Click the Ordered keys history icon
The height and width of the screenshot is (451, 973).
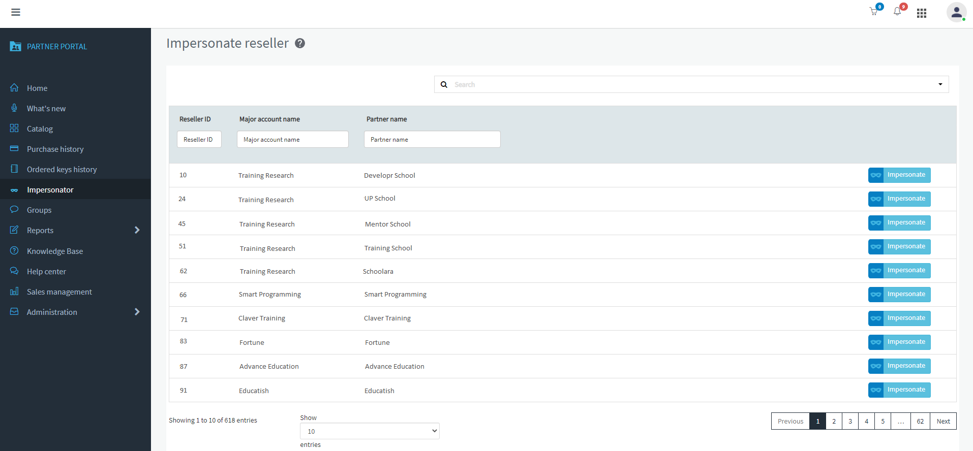click(14, 169)
